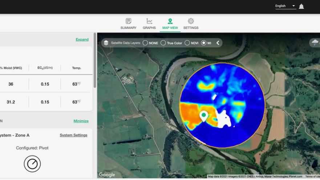Collapse satellite layers bar with chevron
Image resolution: width=320 pixels, height=180 pixels.
coord(218,43)
